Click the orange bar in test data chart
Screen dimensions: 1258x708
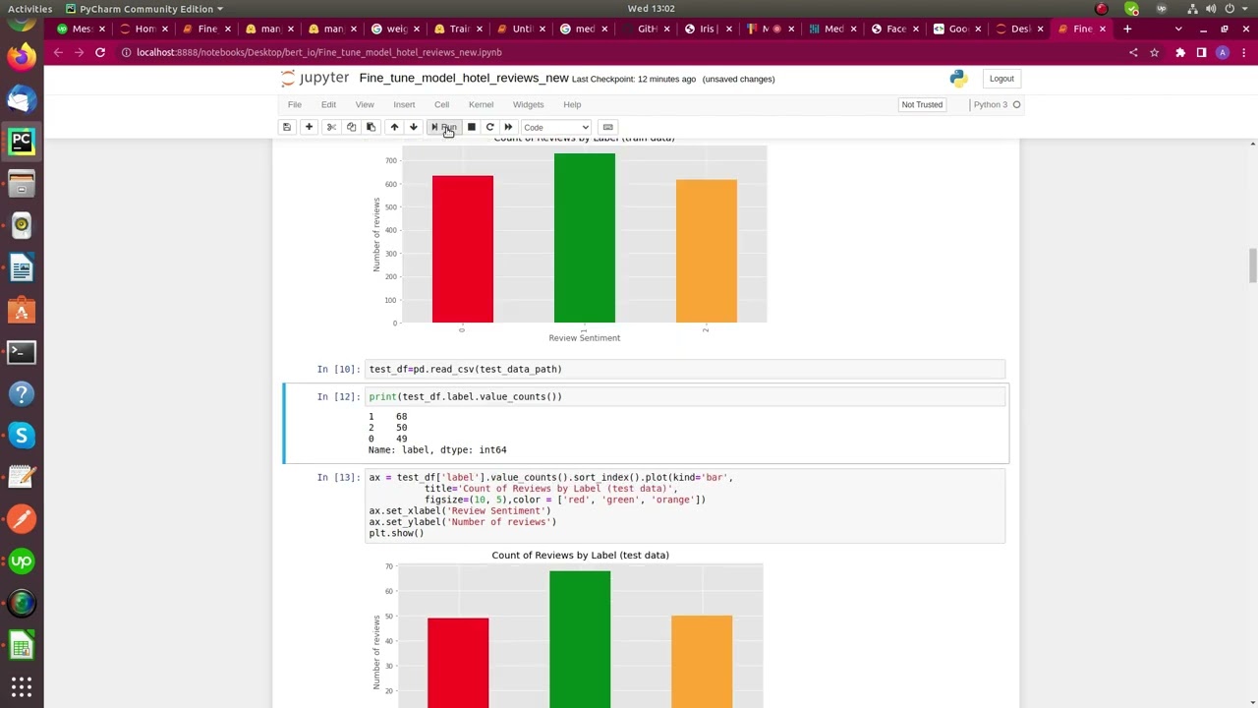point(702,661)
